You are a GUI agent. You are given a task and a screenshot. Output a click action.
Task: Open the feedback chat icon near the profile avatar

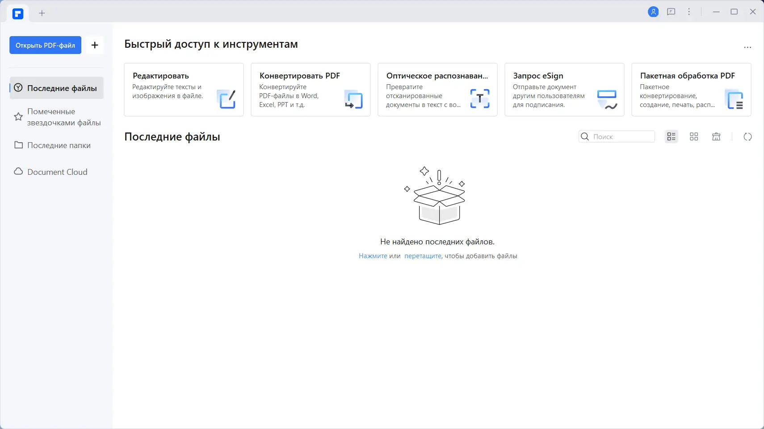[671, 12]
